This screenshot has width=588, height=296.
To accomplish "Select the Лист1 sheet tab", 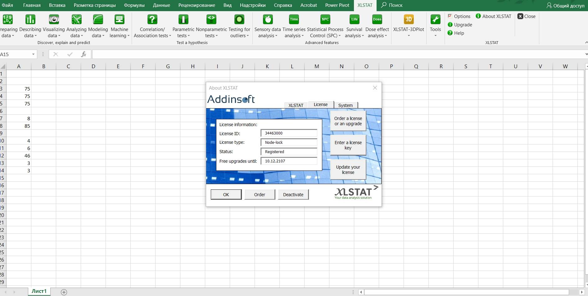I will coord(39,291).
